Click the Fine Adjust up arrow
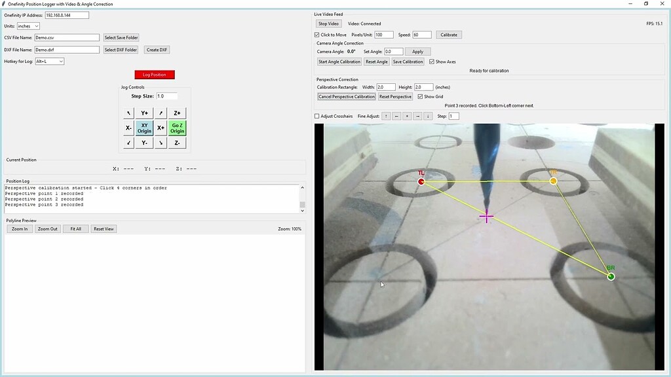The width and height of the screenshot is (671, 377). coord(387,116)
